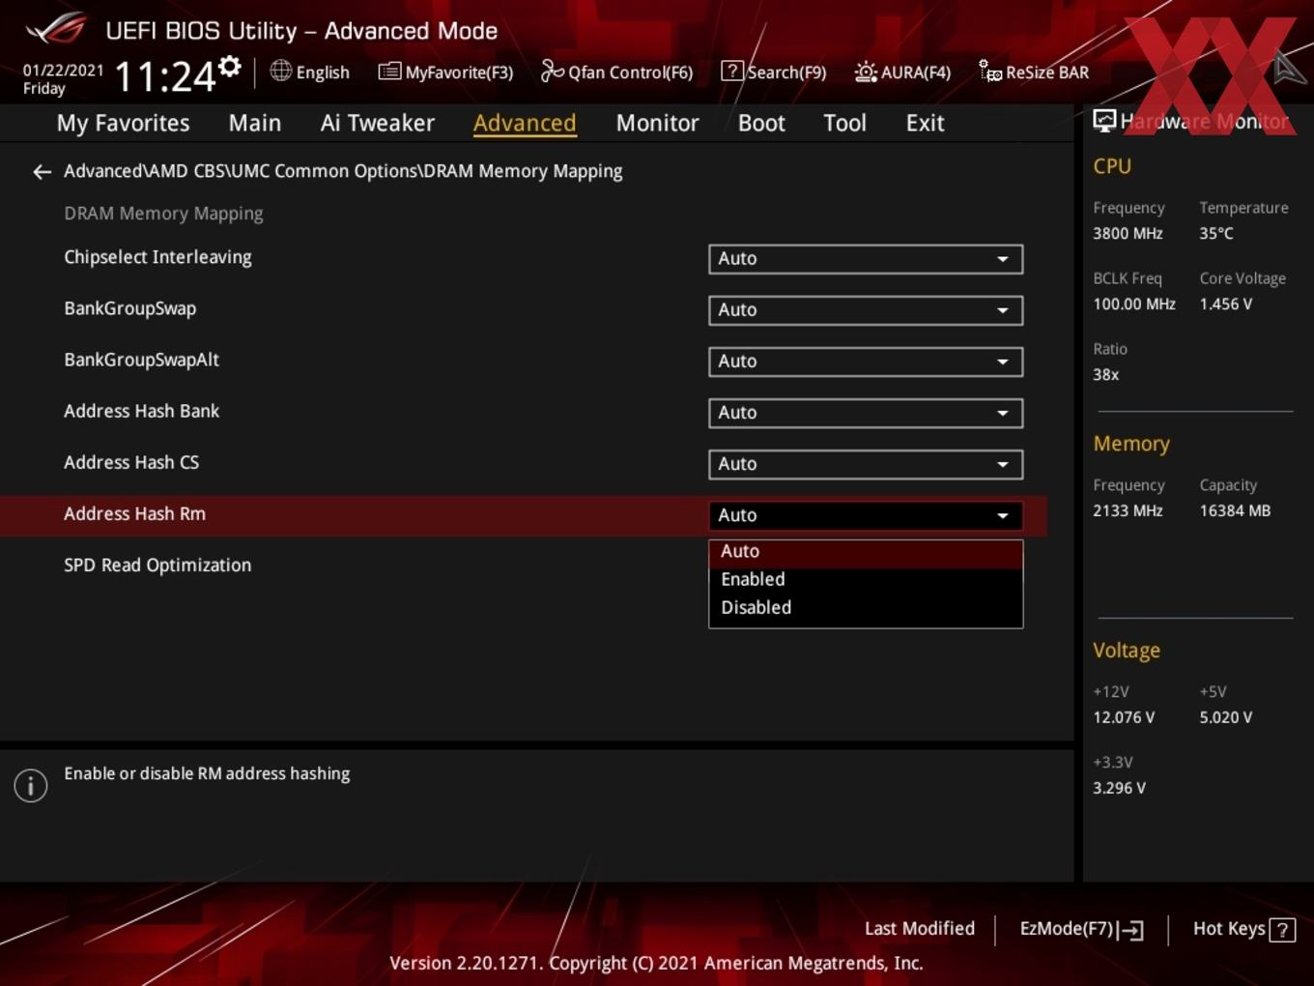The height and width of the screenshot is (986, 1314).
Task: Click Core Voltage value 1.456 V
Action: 1225,304
